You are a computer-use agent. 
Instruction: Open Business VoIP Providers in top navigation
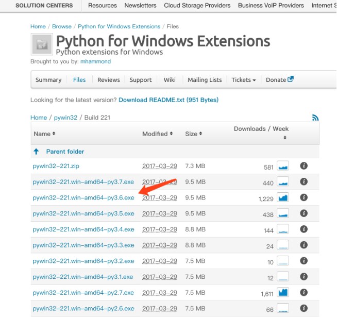(x=271, y=5)
